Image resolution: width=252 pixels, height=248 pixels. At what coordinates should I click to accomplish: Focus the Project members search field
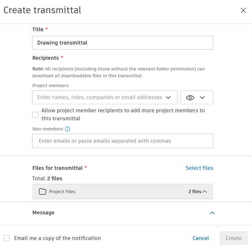(100, 98)
